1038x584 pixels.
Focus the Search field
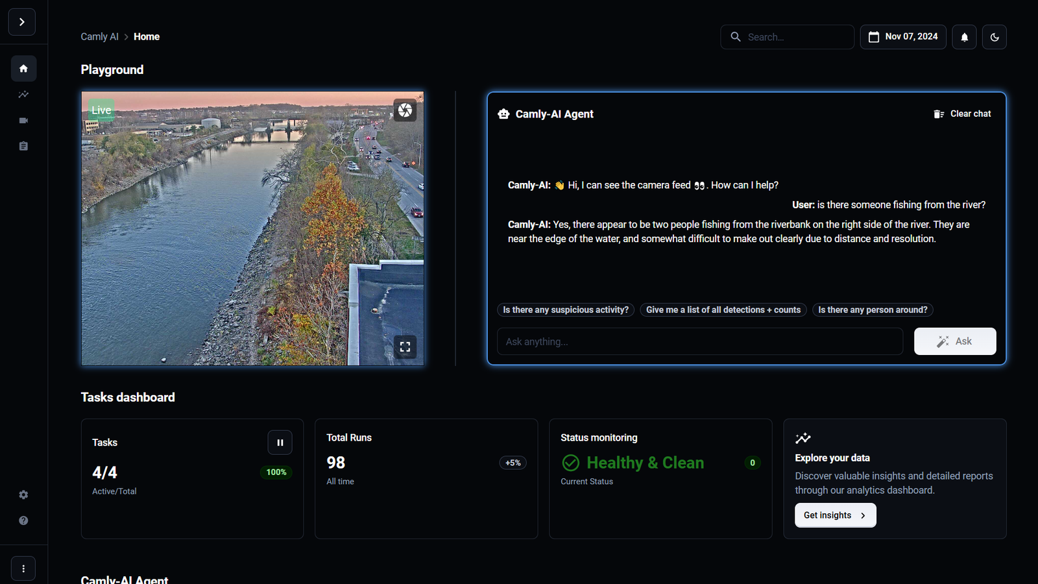[787, 37]
